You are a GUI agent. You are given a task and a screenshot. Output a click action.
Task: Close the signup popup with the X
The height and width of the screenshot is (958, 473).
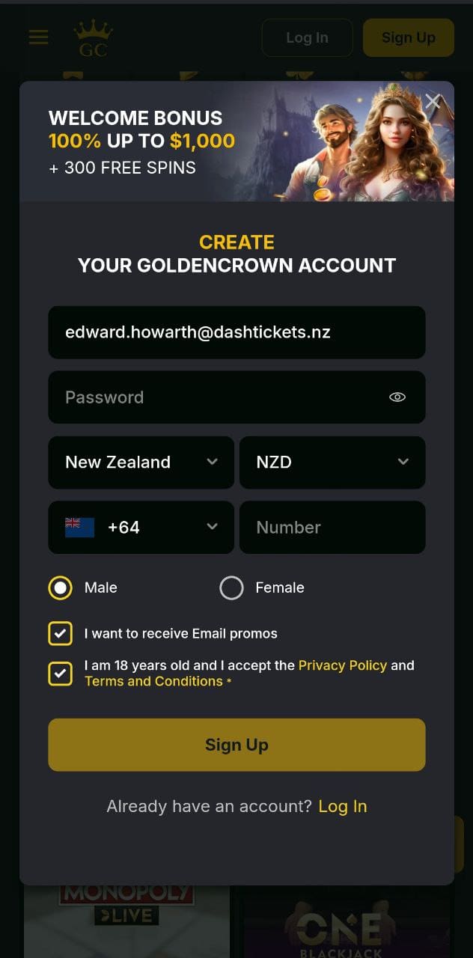coord(433,102)
